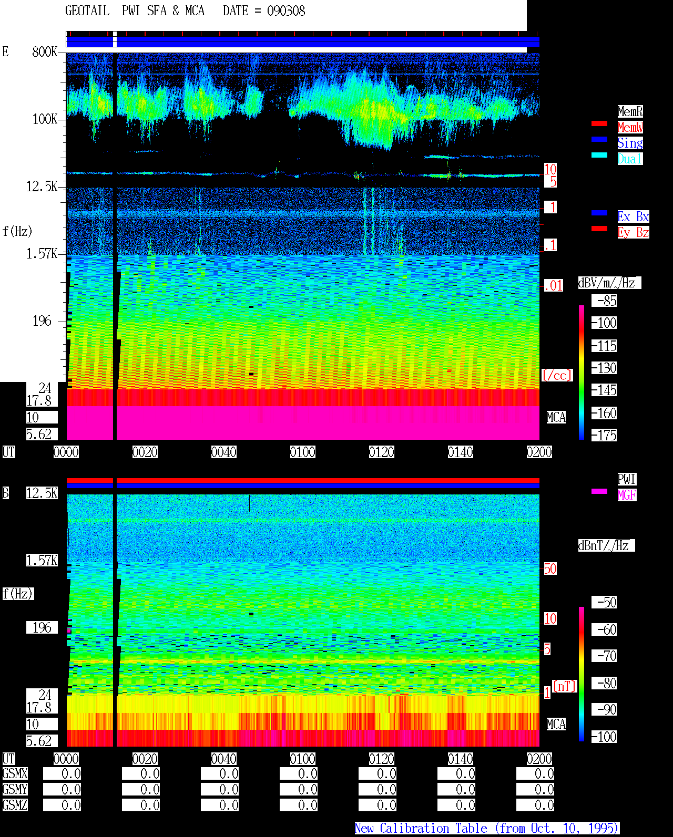673x837 pixels.
Task: Click the Ey Bz legend label
Action: [x=633, y=232]
